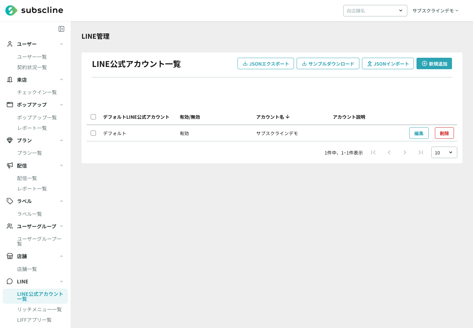Screen dimensions: 473x328
Task: Collapse the 配信 section chevron
Action: pos(61,166)
